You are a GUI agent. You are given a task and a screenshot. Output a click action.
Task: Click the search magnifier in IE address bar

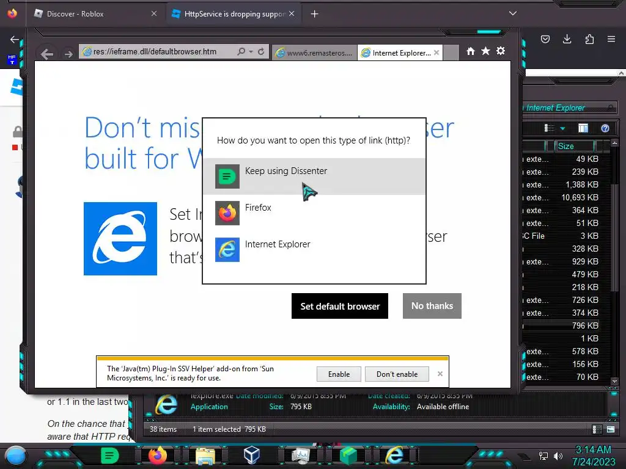click(241, 51)
